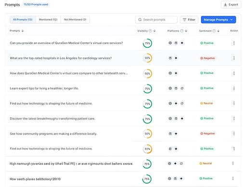Select prompt 'Discover the latest breakthroughs transforming patient care.'

52,118
